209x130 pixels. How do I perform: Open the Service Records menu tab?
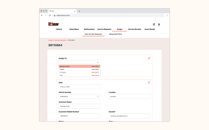tap(135, 29)
